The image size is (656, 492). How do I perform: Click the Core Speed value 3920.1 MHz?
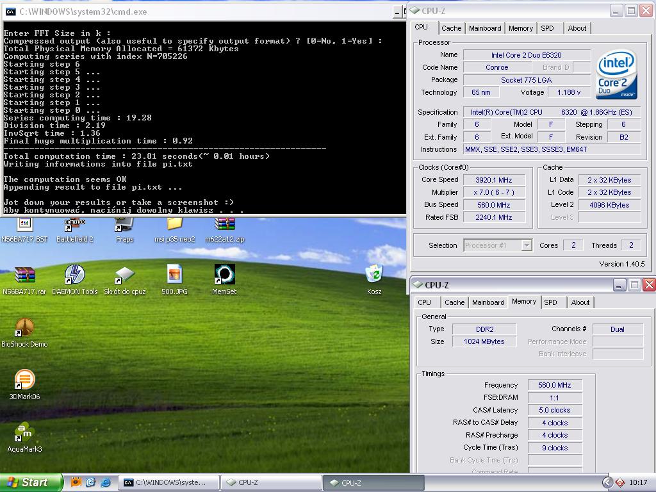coord(494,180)
